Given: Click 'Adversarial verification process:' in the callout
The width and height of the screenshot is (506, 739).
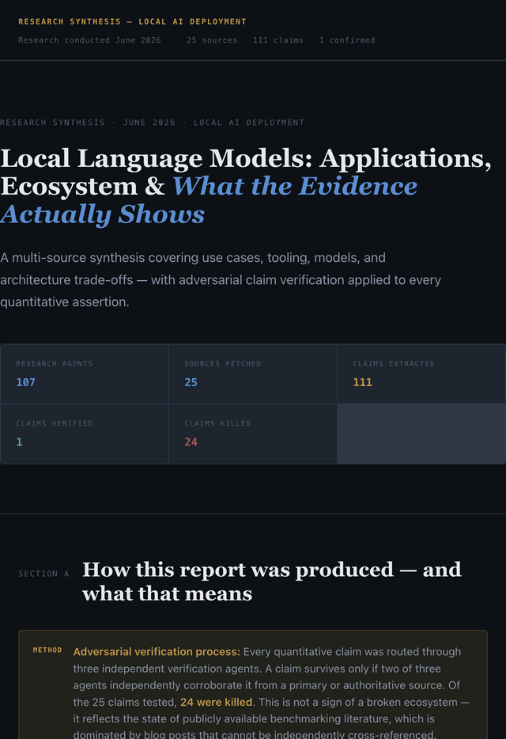Looking at the screenshot, I should pyautogui.click(x=157, y=652).
